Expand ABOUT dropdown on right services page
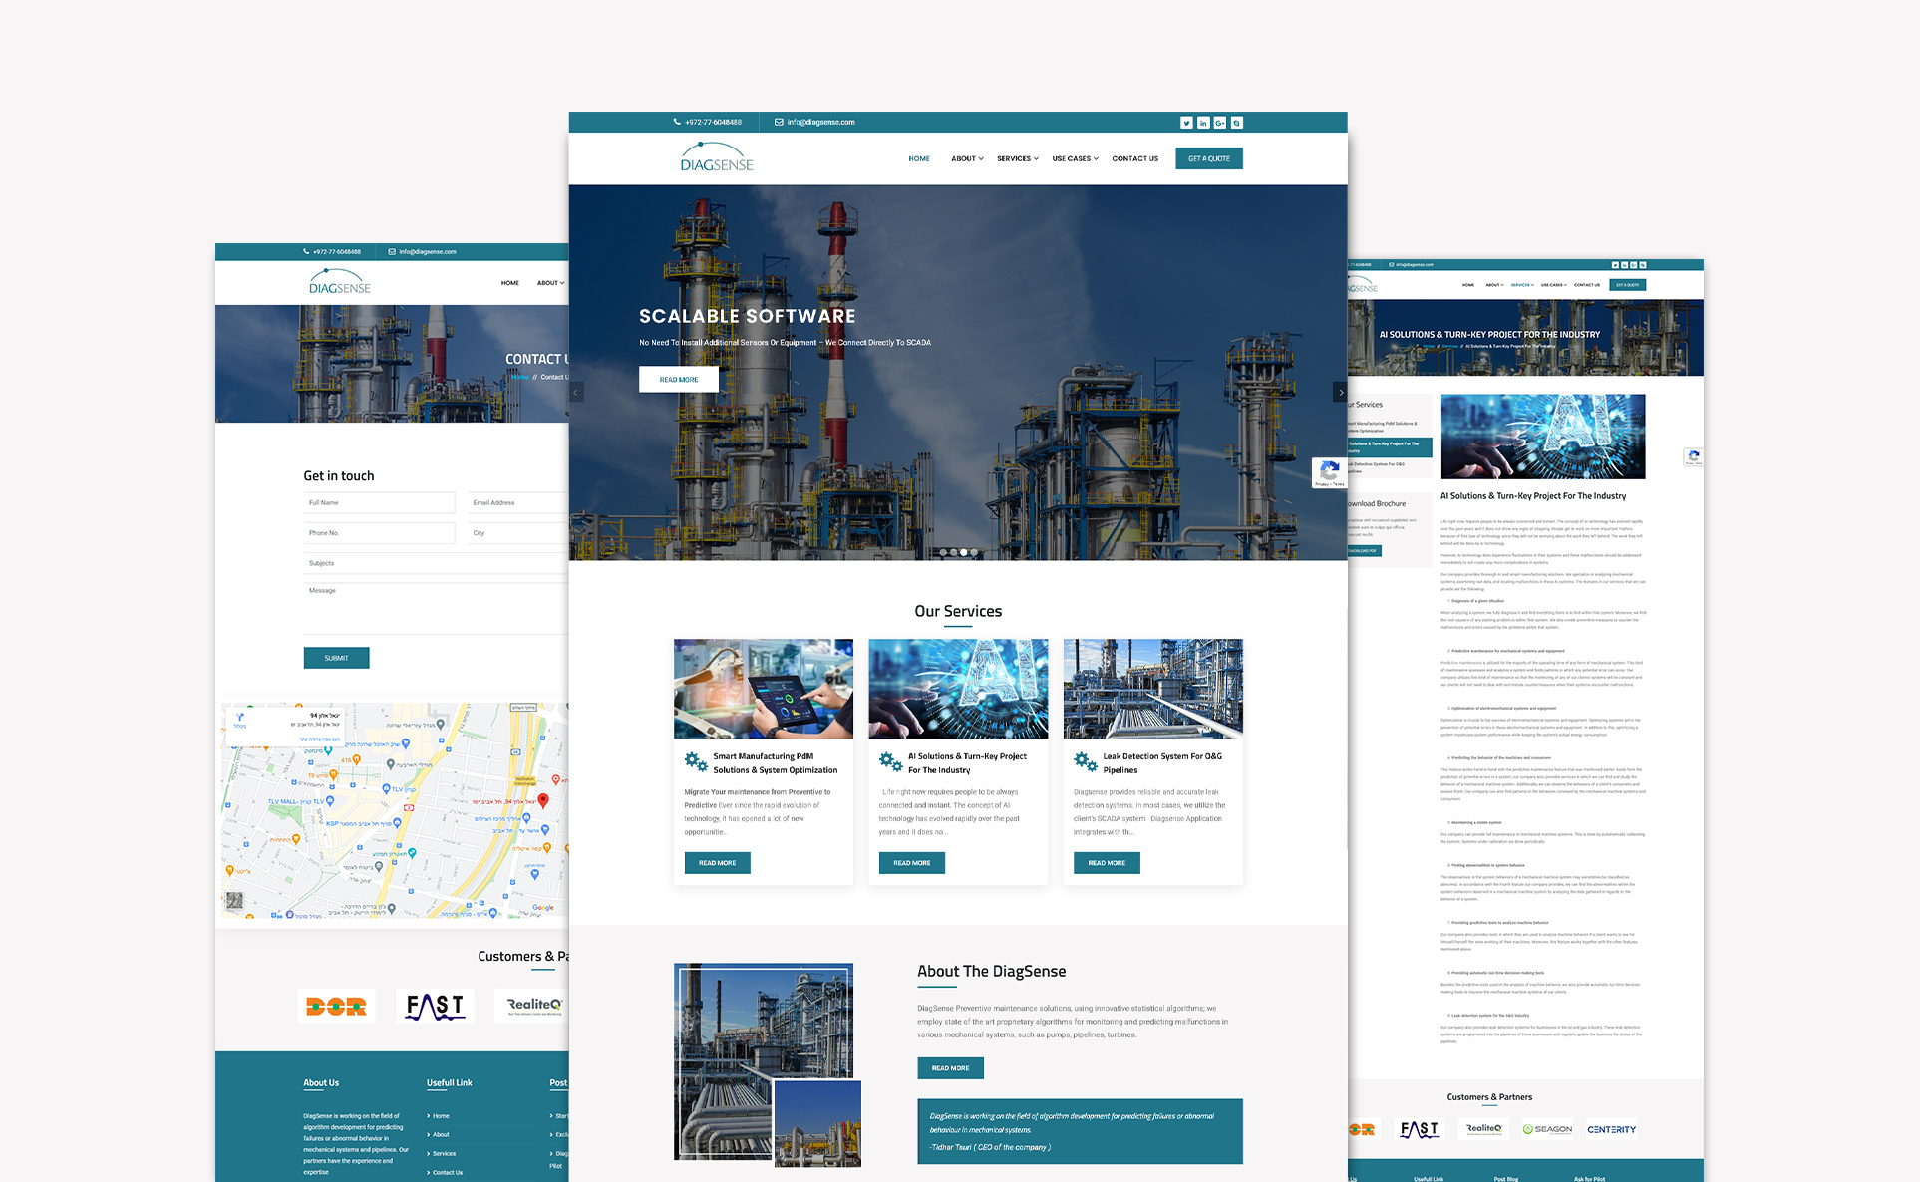 [x=1494, y=285]
